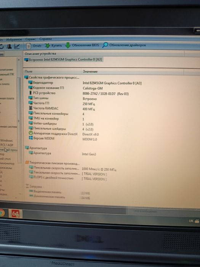Image resolution: width=200 pixels, height=267 pixels.
Task: Click the user profile icon in toolbar
Action: click(9, 46)
